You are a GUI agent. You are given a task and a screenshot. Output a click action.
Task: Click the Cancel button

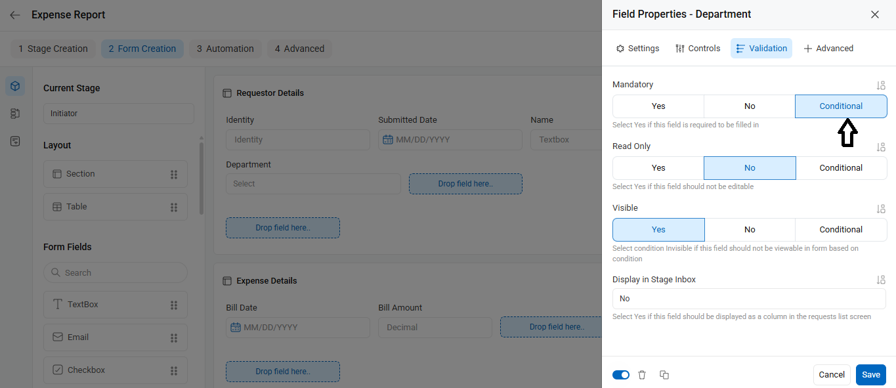(832, 375)
